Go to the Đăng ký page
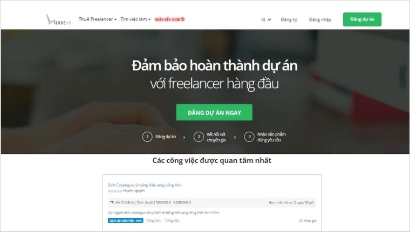The image size is (410, 232). pos(289,19)
